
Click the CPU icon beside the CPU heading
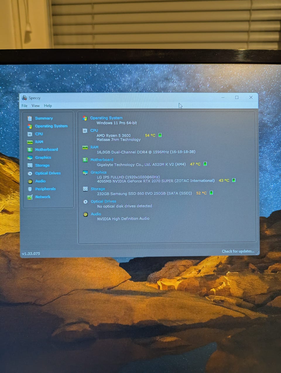(85, 131)
